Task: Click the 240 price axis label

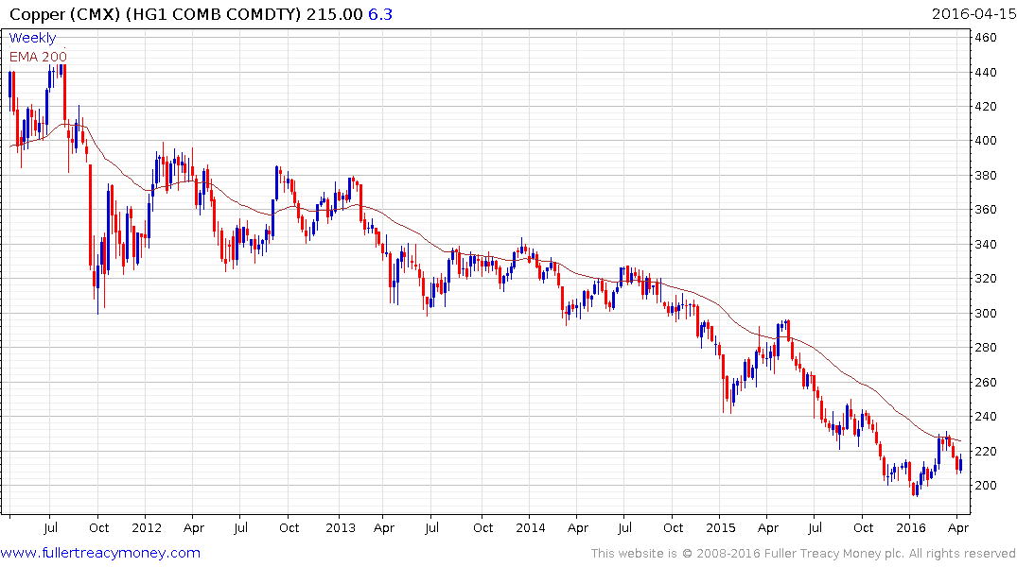Action: [x=986, y=417]
